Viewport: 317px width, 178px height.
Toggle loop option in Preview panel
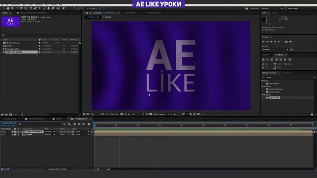tap(286, 42)
